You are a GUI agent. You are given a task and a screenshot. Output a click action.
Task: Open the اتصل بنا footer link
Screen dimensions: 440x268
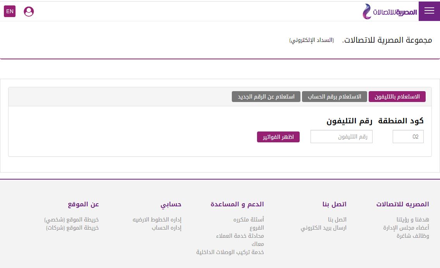337,219
